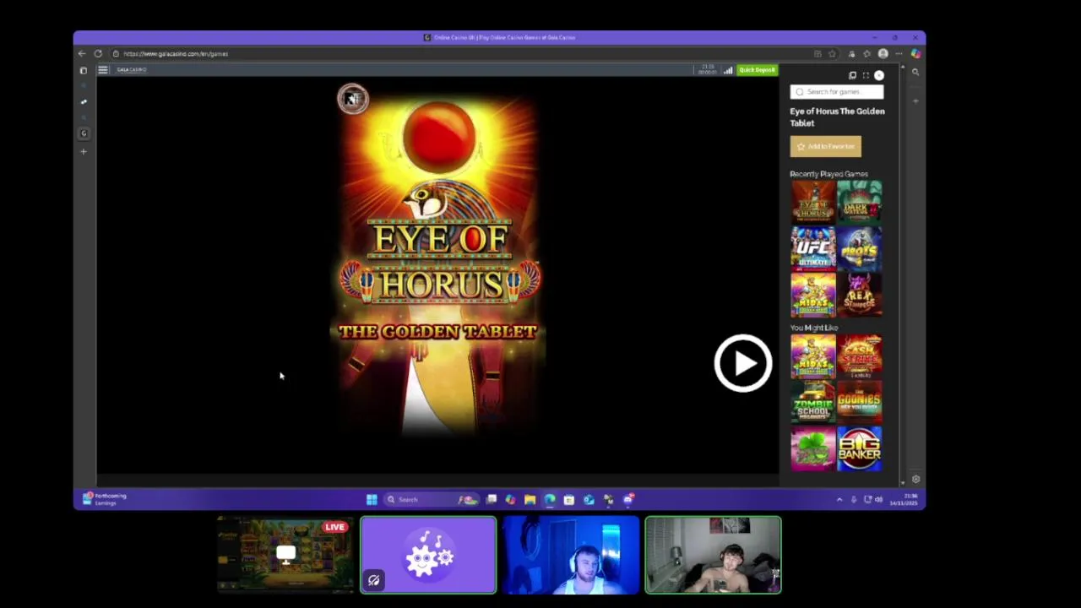Open the Copilot icon in browser toolbar

[915, 53]
